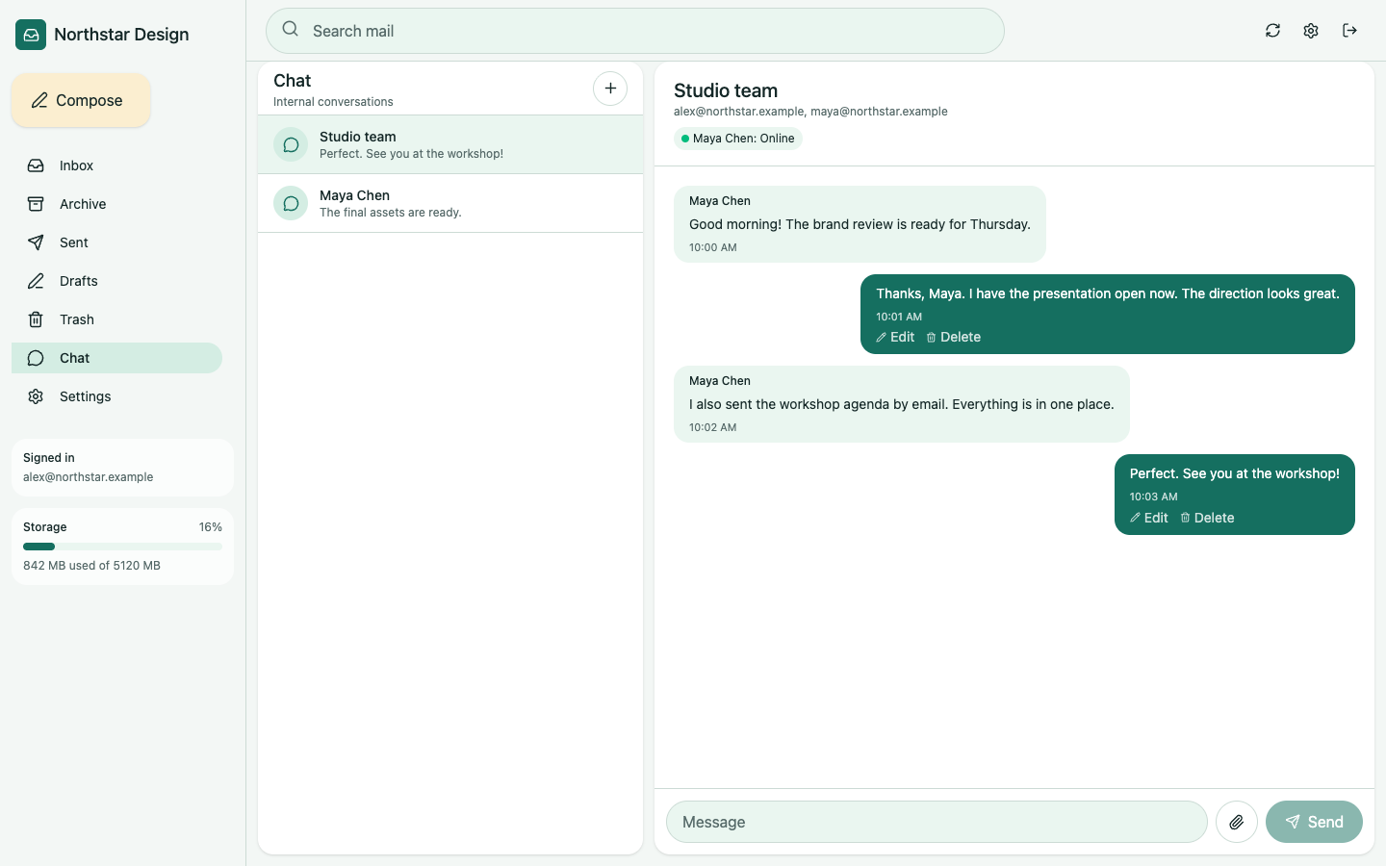Click the Send button

pyautogui.click(x=1314, y=822)
